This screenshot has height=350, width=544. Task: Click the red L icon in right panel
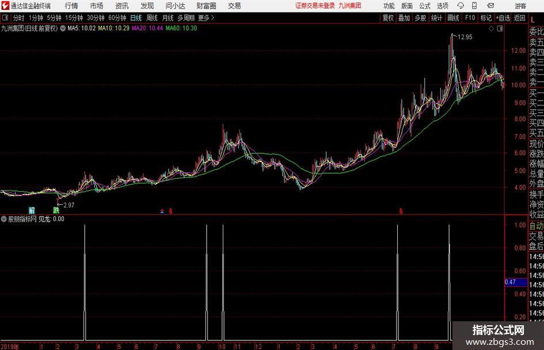pos(532,20)
